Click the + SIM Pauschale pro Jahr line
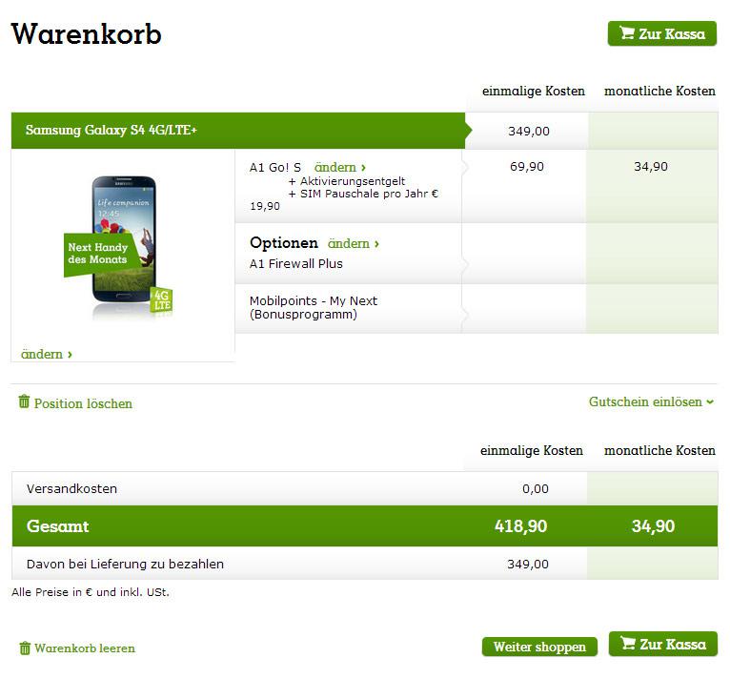 (364, 194)
